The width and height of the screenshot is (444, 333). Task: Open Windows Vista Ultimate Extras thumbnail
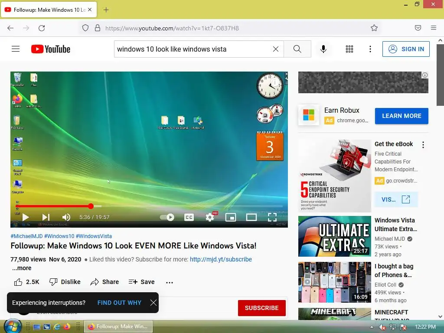coord(335,236)
